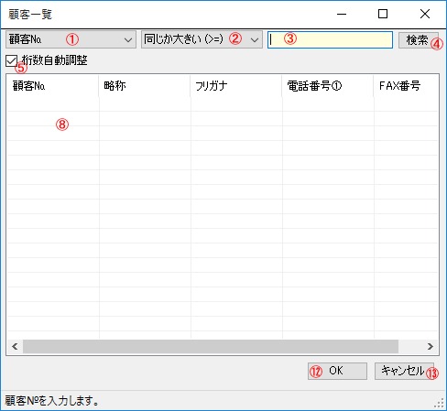Click the right arrow of horizontal scrollbar
Screen dimensions: 447x411
431,346
